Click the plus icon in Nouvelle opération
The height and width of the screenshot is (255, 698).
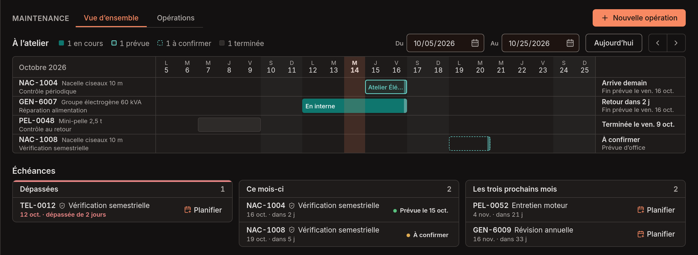[x=605, y=18]
